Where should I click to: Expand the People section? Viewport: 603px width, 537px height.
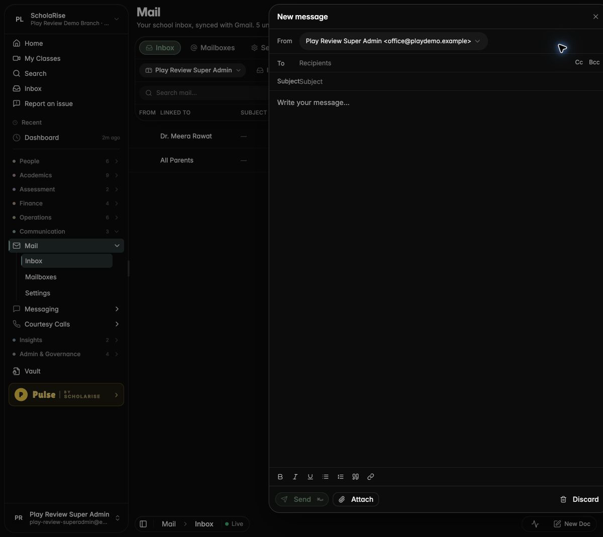coord(66,161)
